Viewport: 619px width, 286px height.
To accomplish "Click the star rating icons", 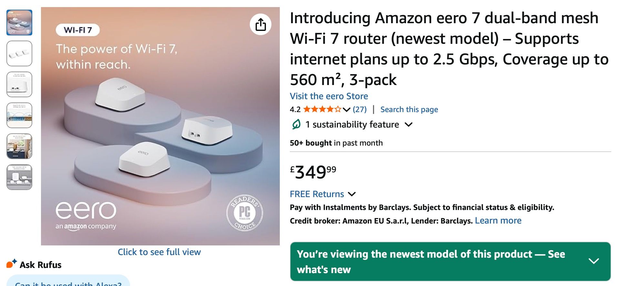I will click(322, 110).
